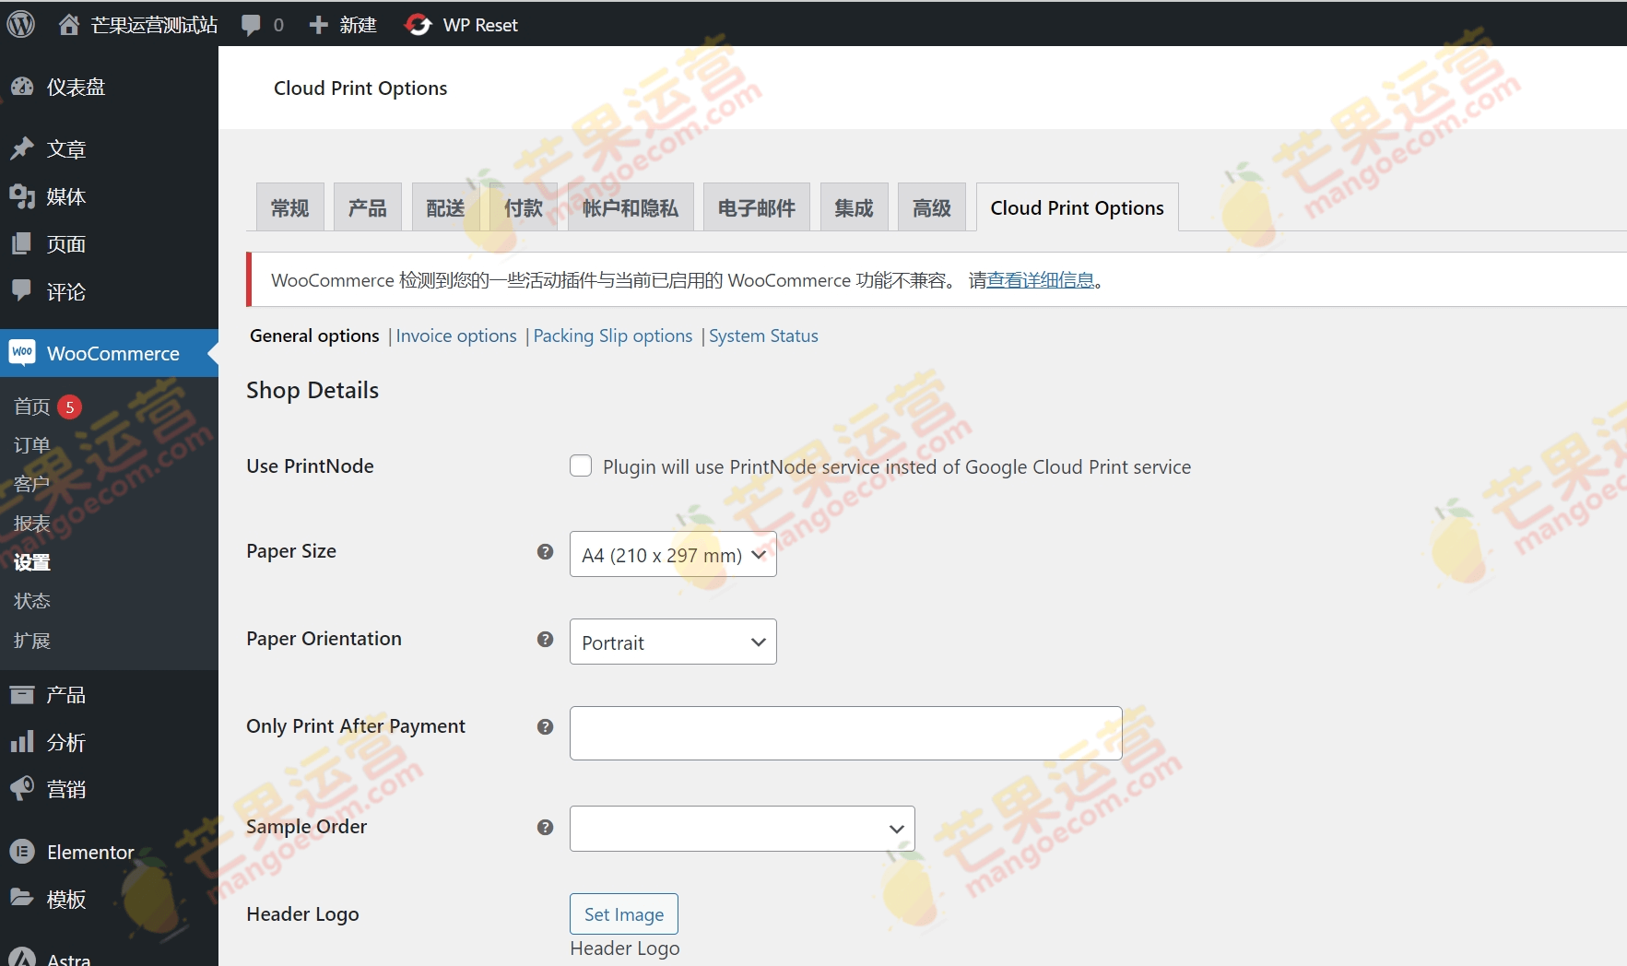Screen dimensions: 1627x966
Task: Select the Elementor sidebar icon
Action: [x=24, y=852]
